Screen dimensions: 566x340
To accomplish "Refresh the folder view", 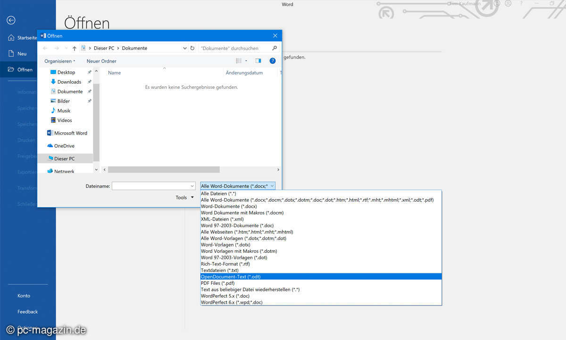I will (192, 48).
